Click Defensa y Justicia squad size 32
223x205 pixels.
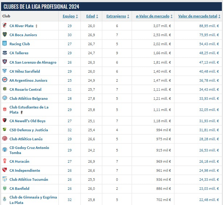pyautogui.click(x=70, y=130)
